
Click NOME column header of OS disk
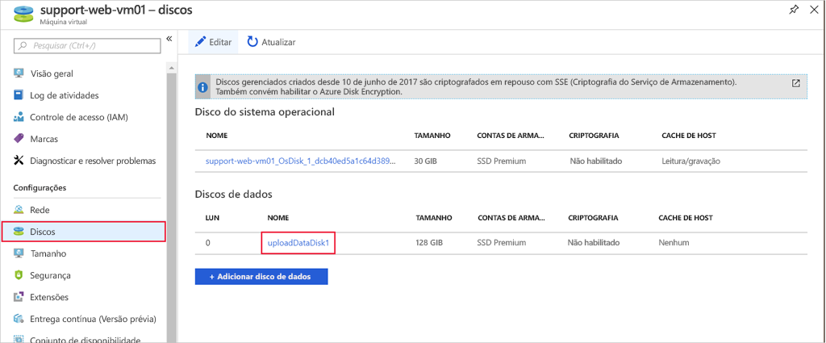click(x=216, y=136)
